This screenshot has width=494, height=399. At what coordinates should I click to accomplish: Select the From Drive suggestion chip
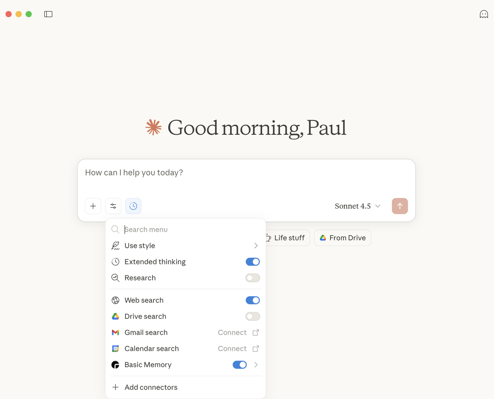(342, 238)
